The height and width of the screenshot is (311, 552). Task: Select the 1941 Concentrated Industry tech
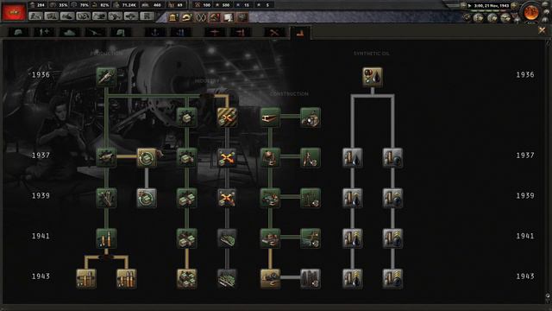pos(186,238)
